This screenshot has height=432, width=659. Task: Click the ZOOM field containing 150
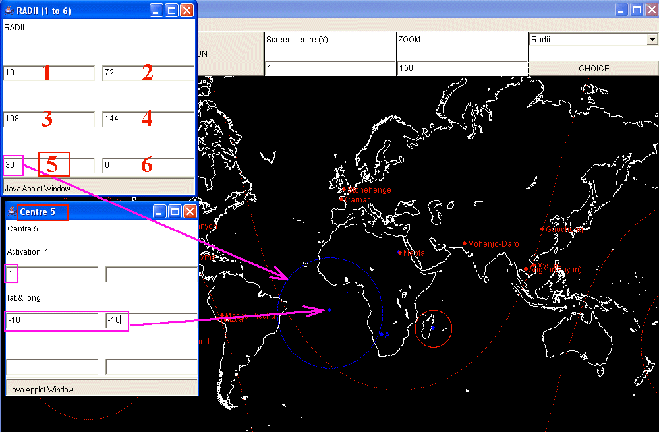pyautogui.click(x=462, y=68)
